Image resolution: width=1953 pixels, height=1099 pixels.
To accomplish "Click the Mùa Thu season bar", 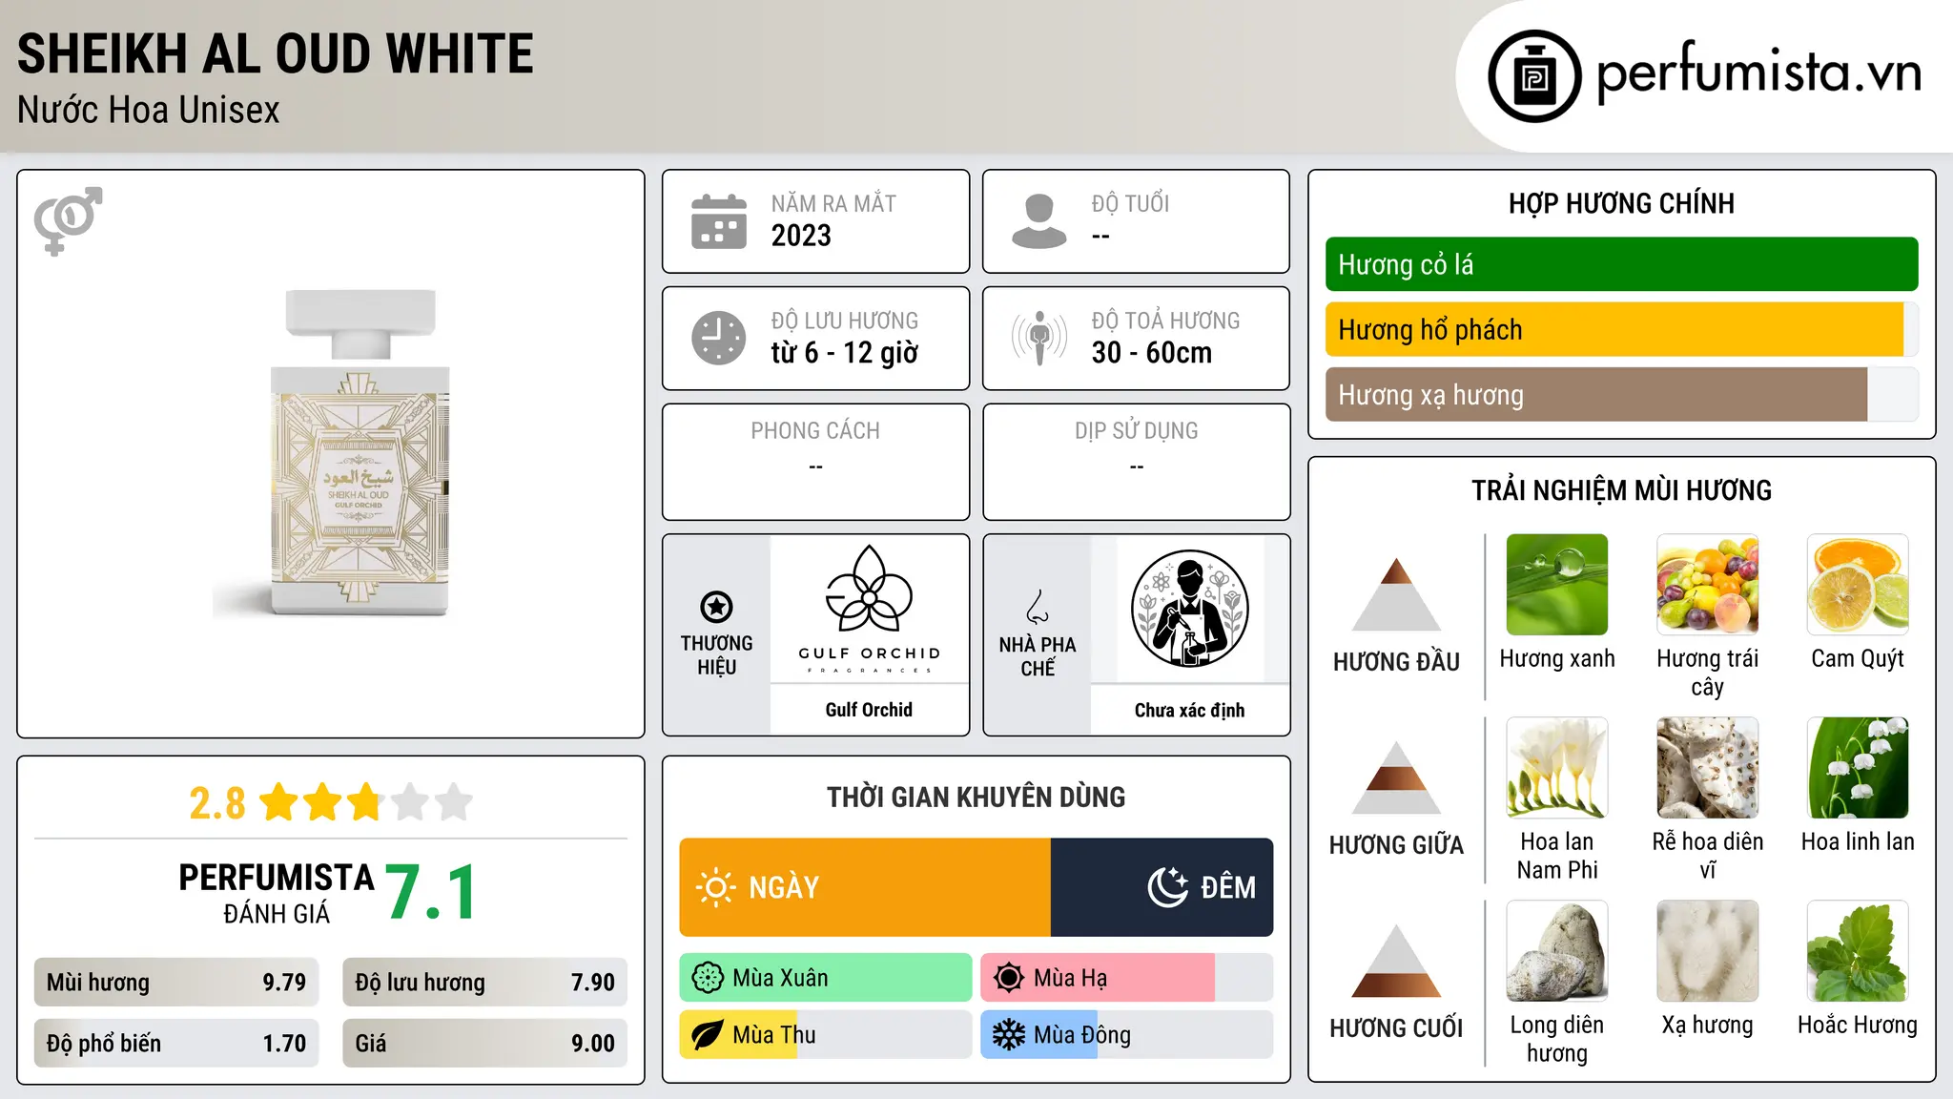I will 826,1035.
